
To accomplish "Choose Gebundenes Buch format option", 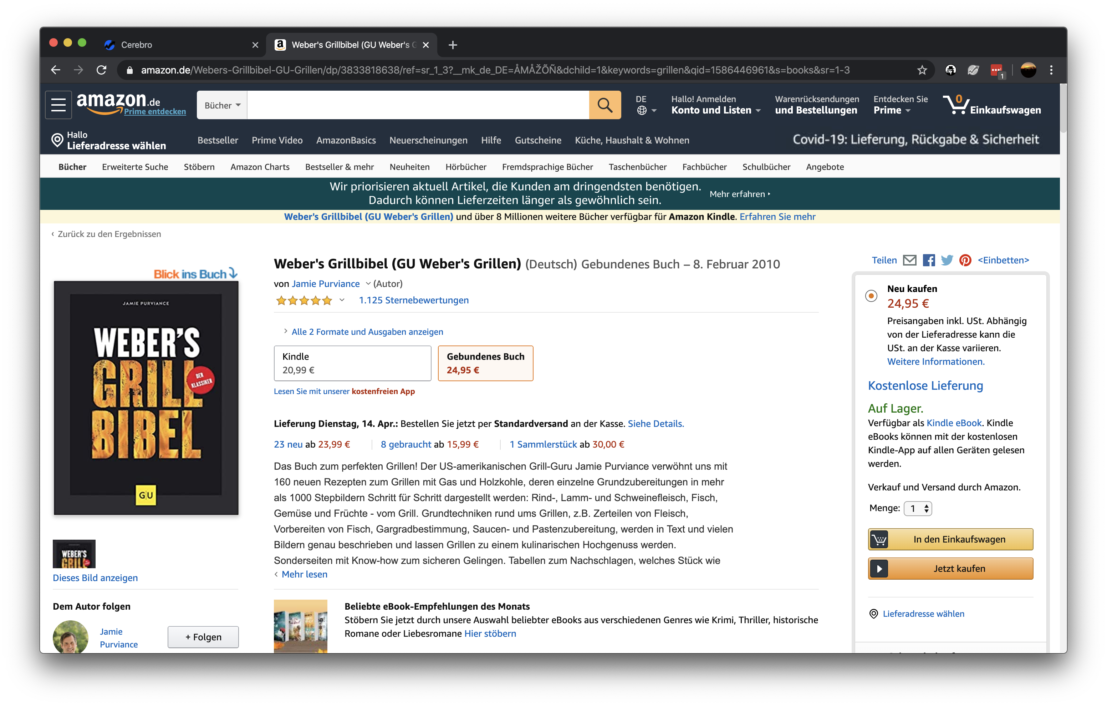I will click(485, 363).
